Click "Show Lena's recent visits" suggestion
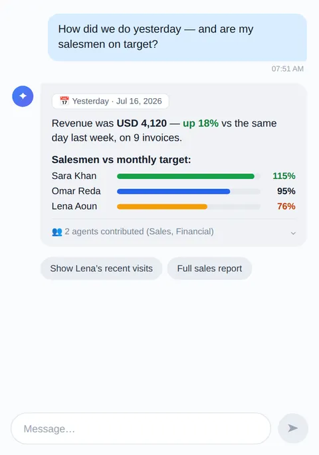Screen dimensions: 319x455 tap(102, 269)
